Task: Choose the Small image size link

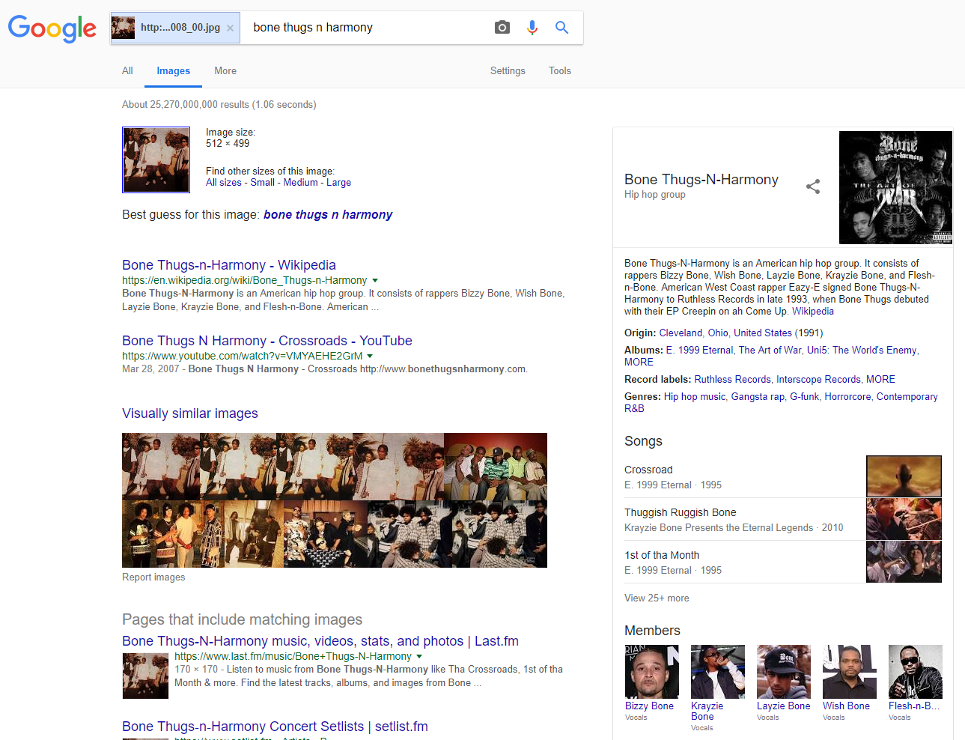Action: point(263,183)
